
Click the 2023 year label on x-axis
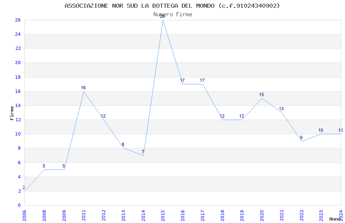[x=321, y=215]
